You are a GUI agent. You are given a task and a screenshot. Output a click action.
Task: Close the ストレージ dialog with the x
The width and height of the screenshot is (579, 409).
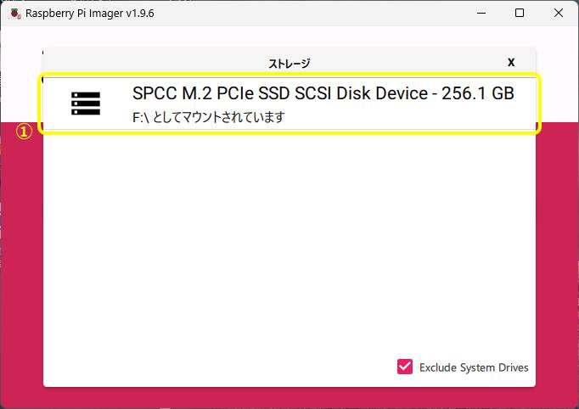(x=511, y=62)
